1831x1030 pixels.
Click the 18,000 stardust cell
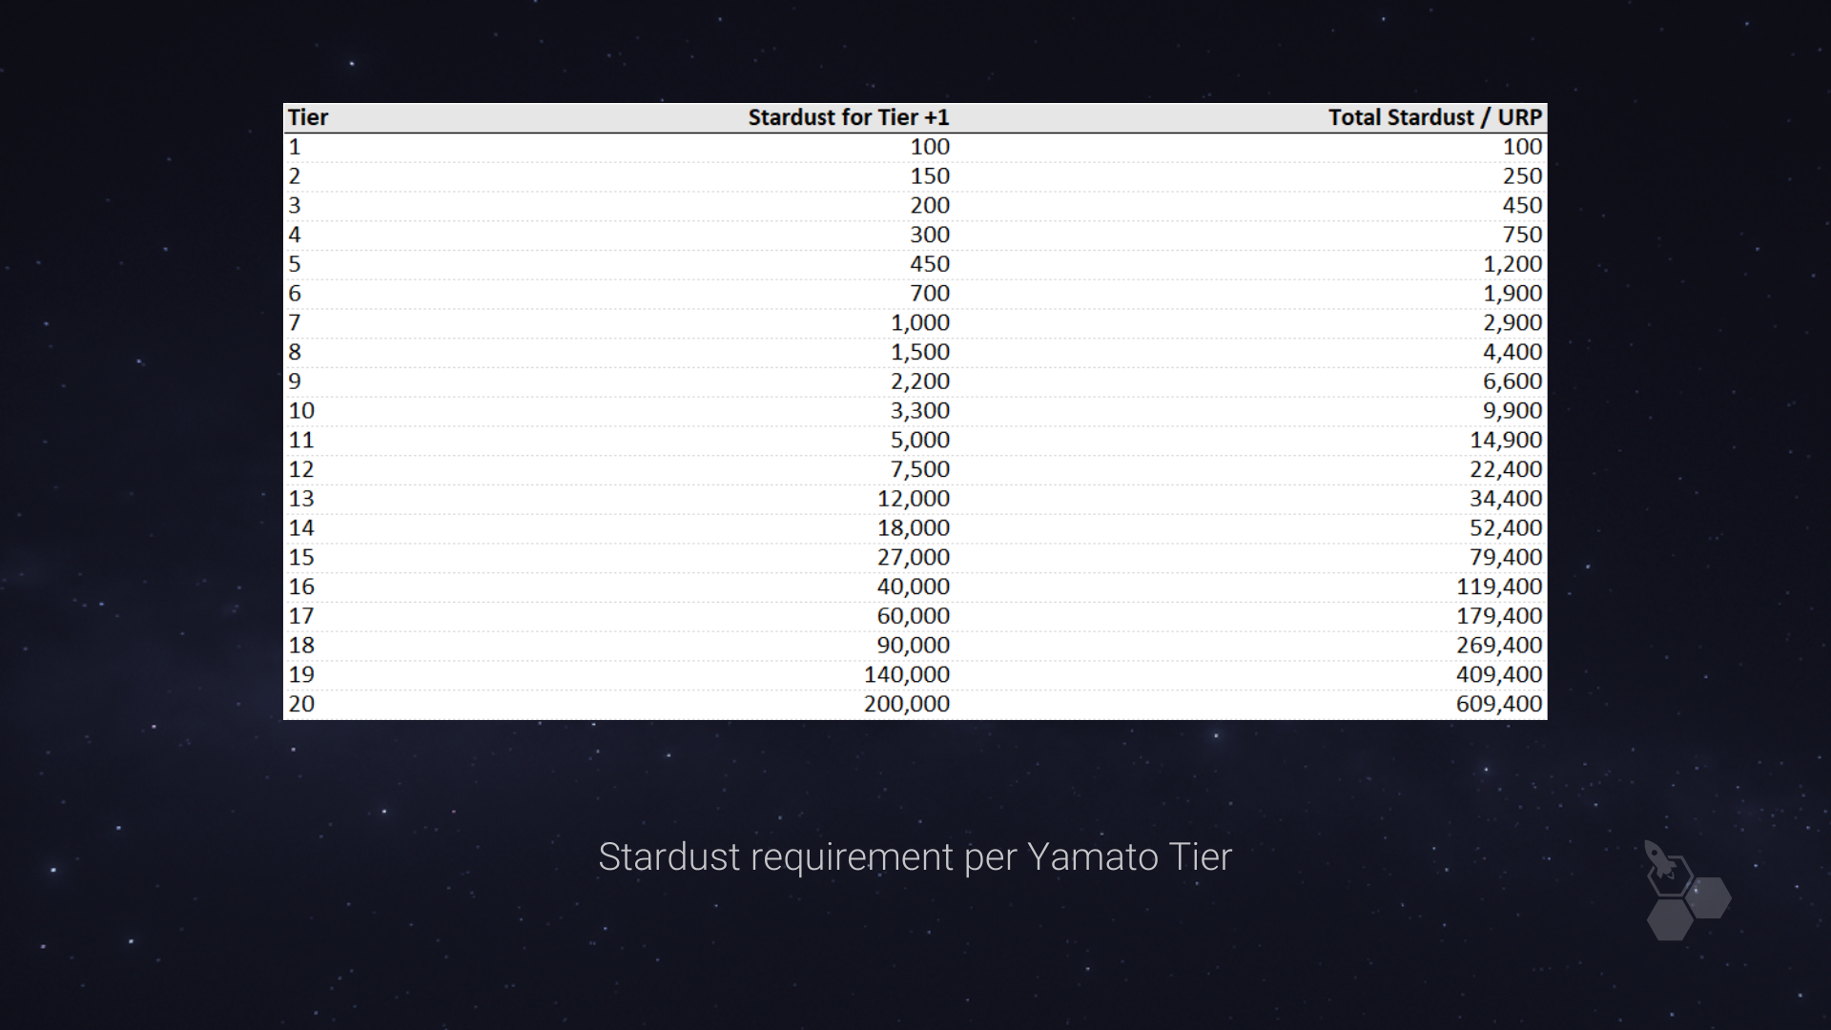[x=914, y=528]
